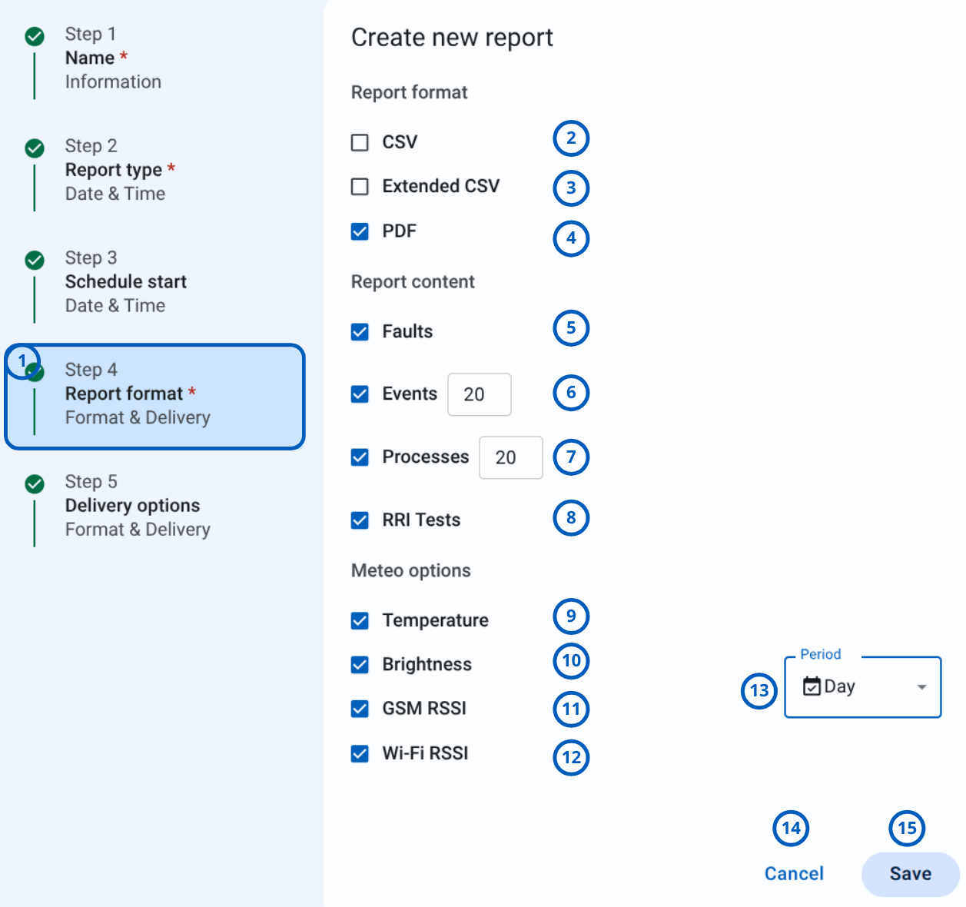Toggle the GSM RSSI checkbox

click(x=360, y=709)
